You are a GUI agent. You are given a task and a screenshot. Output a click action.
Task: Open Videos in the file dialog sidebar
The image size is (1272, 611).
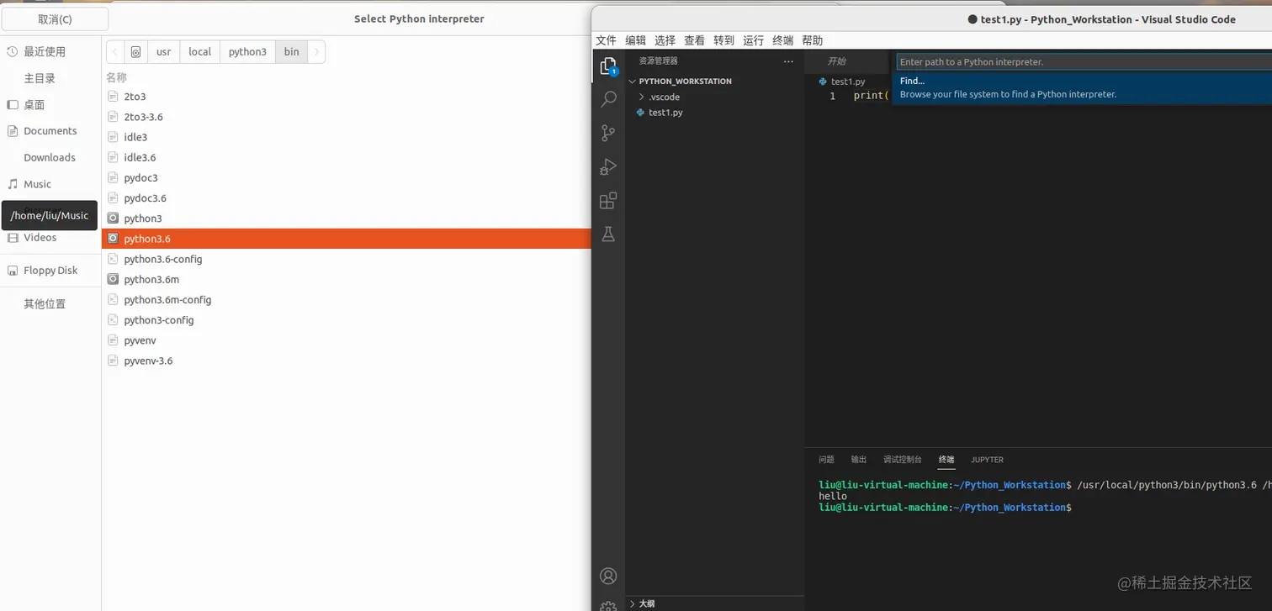50,237
